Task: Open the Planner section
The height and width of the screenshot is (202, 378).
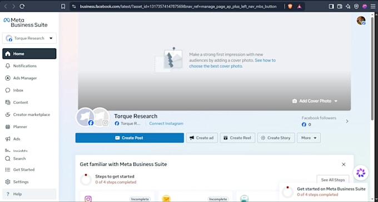Action: [x=29, y=127]
